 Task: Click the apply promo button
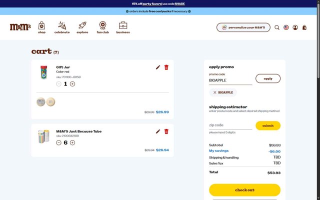[x=268, y=78]
